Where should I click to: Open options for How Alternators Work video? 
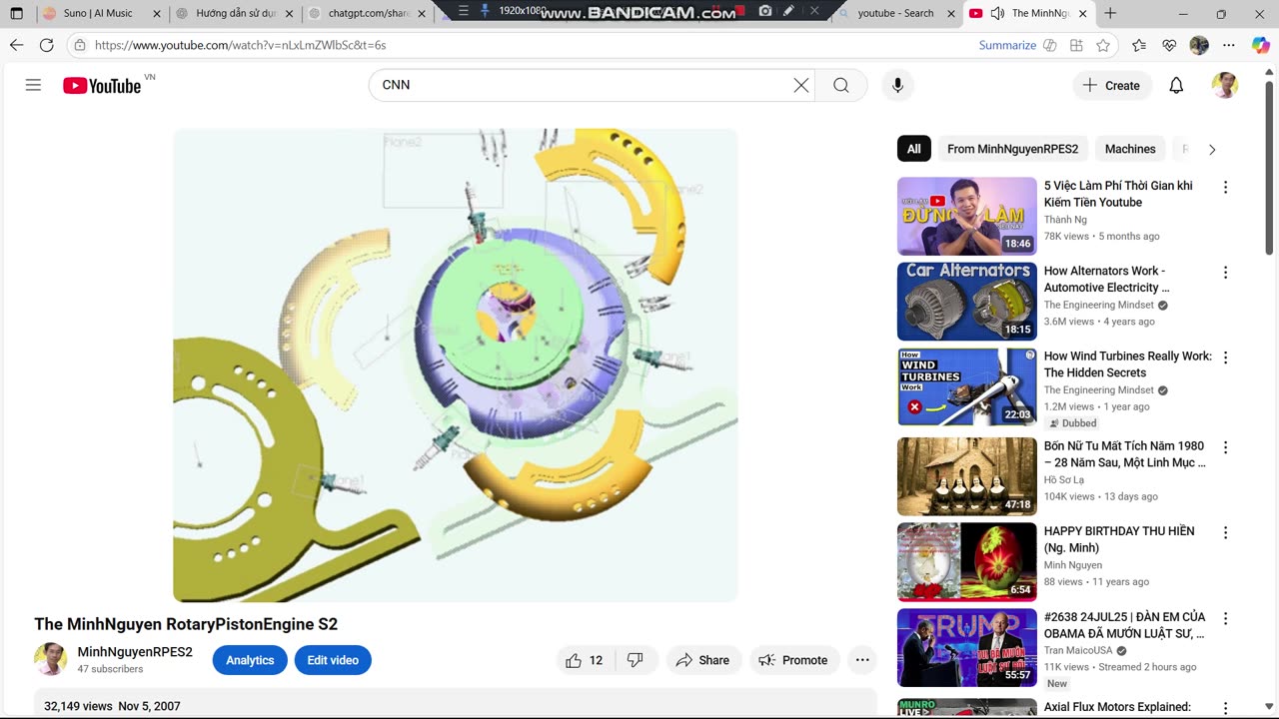tap(1225, 273)
